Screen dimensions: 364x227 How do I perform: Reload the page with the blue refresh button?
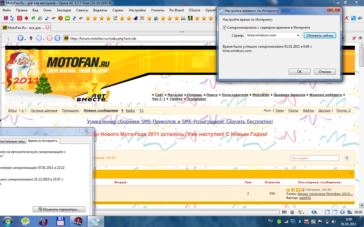[57, 38]
